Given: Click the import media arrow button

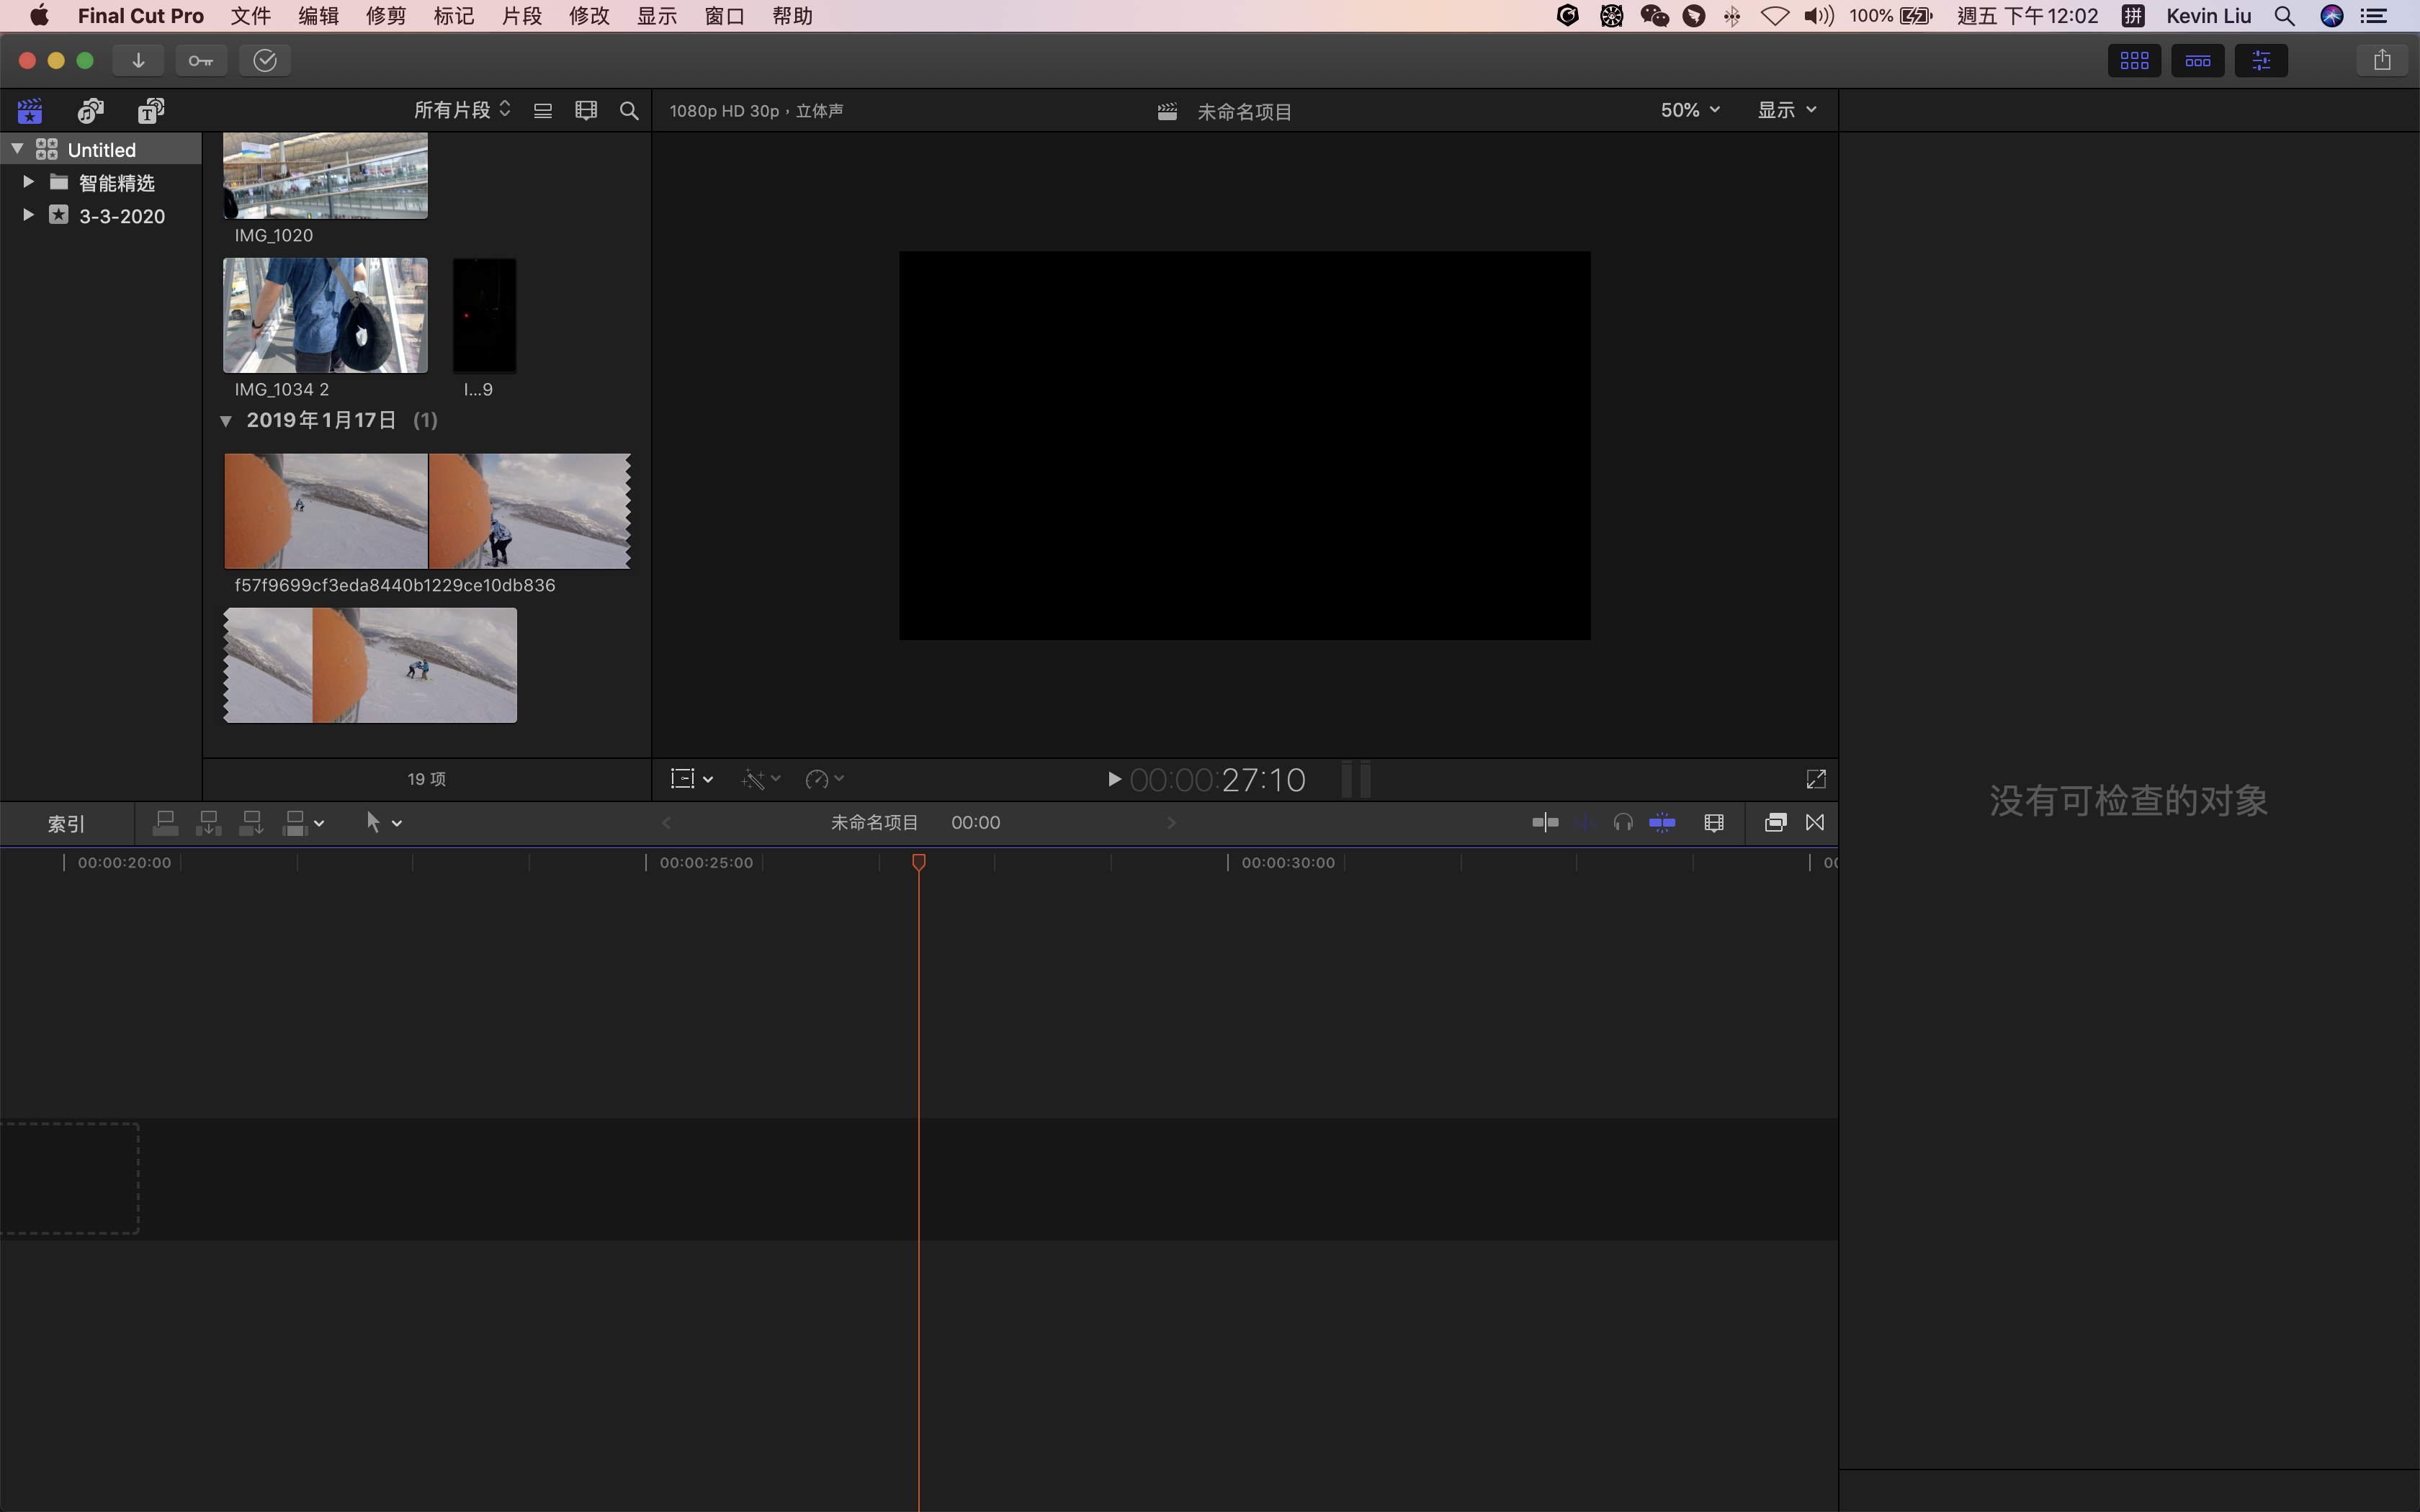Looking at the screenshot, I should click(x=138, y=61).
